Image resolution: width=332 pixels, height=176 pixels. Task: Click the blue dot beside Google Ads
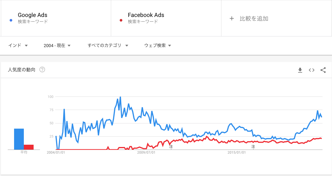coord(11,20)
